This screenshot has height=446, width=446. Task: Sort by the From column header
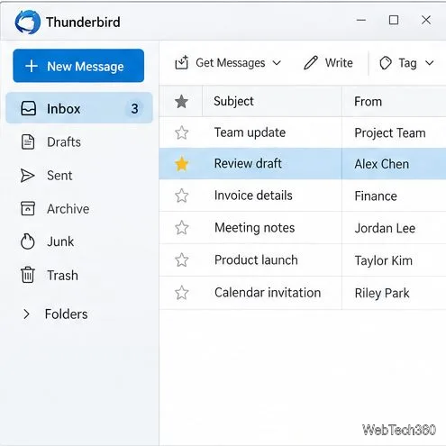[x=368, y=102]
